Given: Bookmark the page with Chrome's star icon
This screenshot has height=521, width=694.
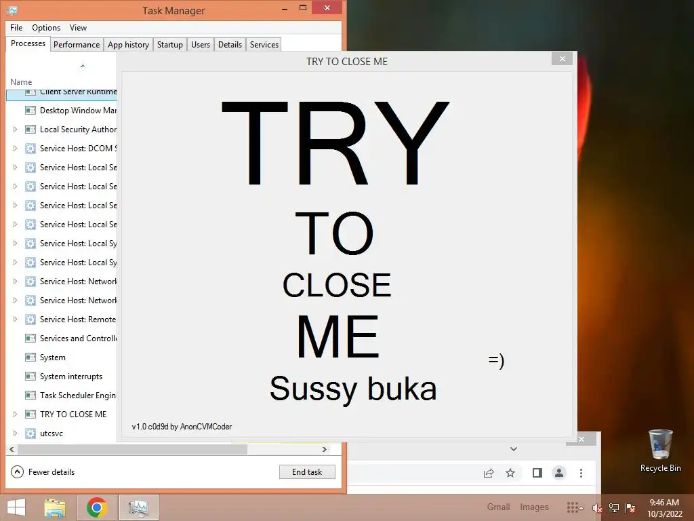Looking at the screenshot, I should 510,473.
